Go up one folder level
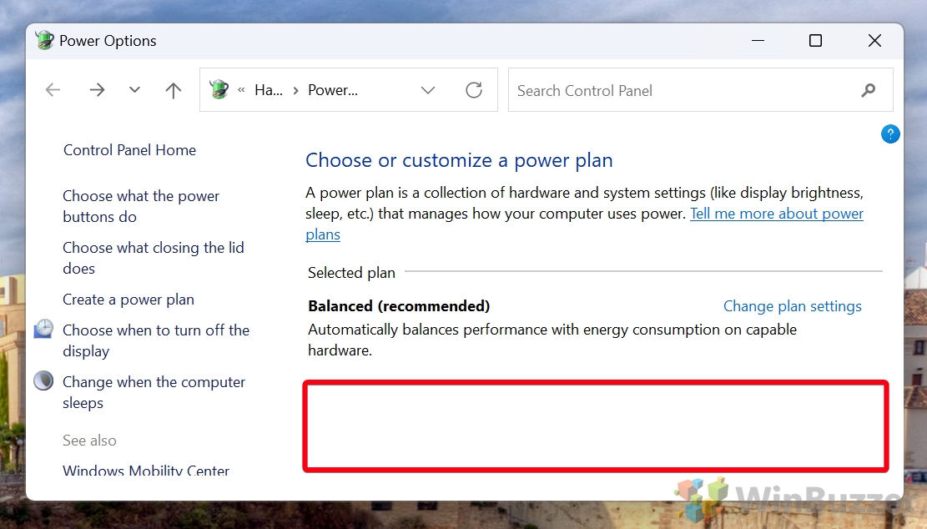Image resolution: width=927 pixels, height=529 pixels. coord(173,89)
